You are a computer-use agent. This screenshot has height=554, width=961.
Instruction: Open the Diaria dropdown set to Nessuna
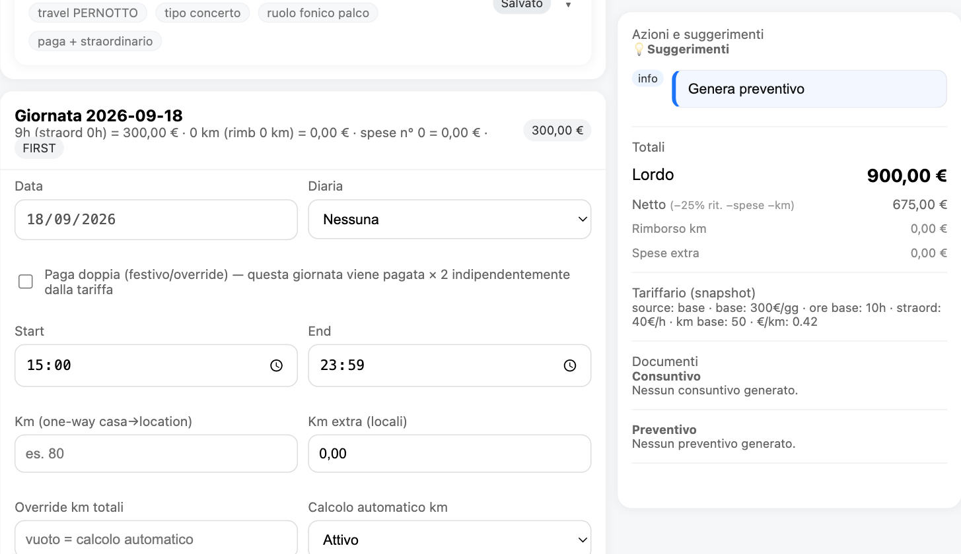pos(449,219)
